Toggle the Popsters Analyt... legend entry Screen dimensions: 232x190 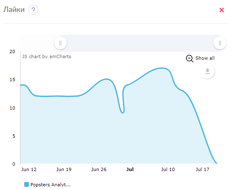point(47,185)
